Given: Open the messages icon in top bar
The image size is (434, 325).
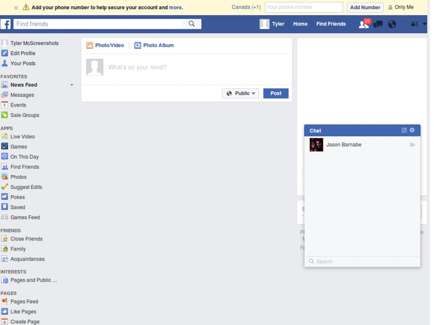Looking at the screenshot, I should tap(378, 24).
